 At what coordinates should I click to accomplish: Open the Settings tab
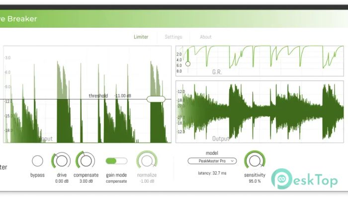point(174,37)
